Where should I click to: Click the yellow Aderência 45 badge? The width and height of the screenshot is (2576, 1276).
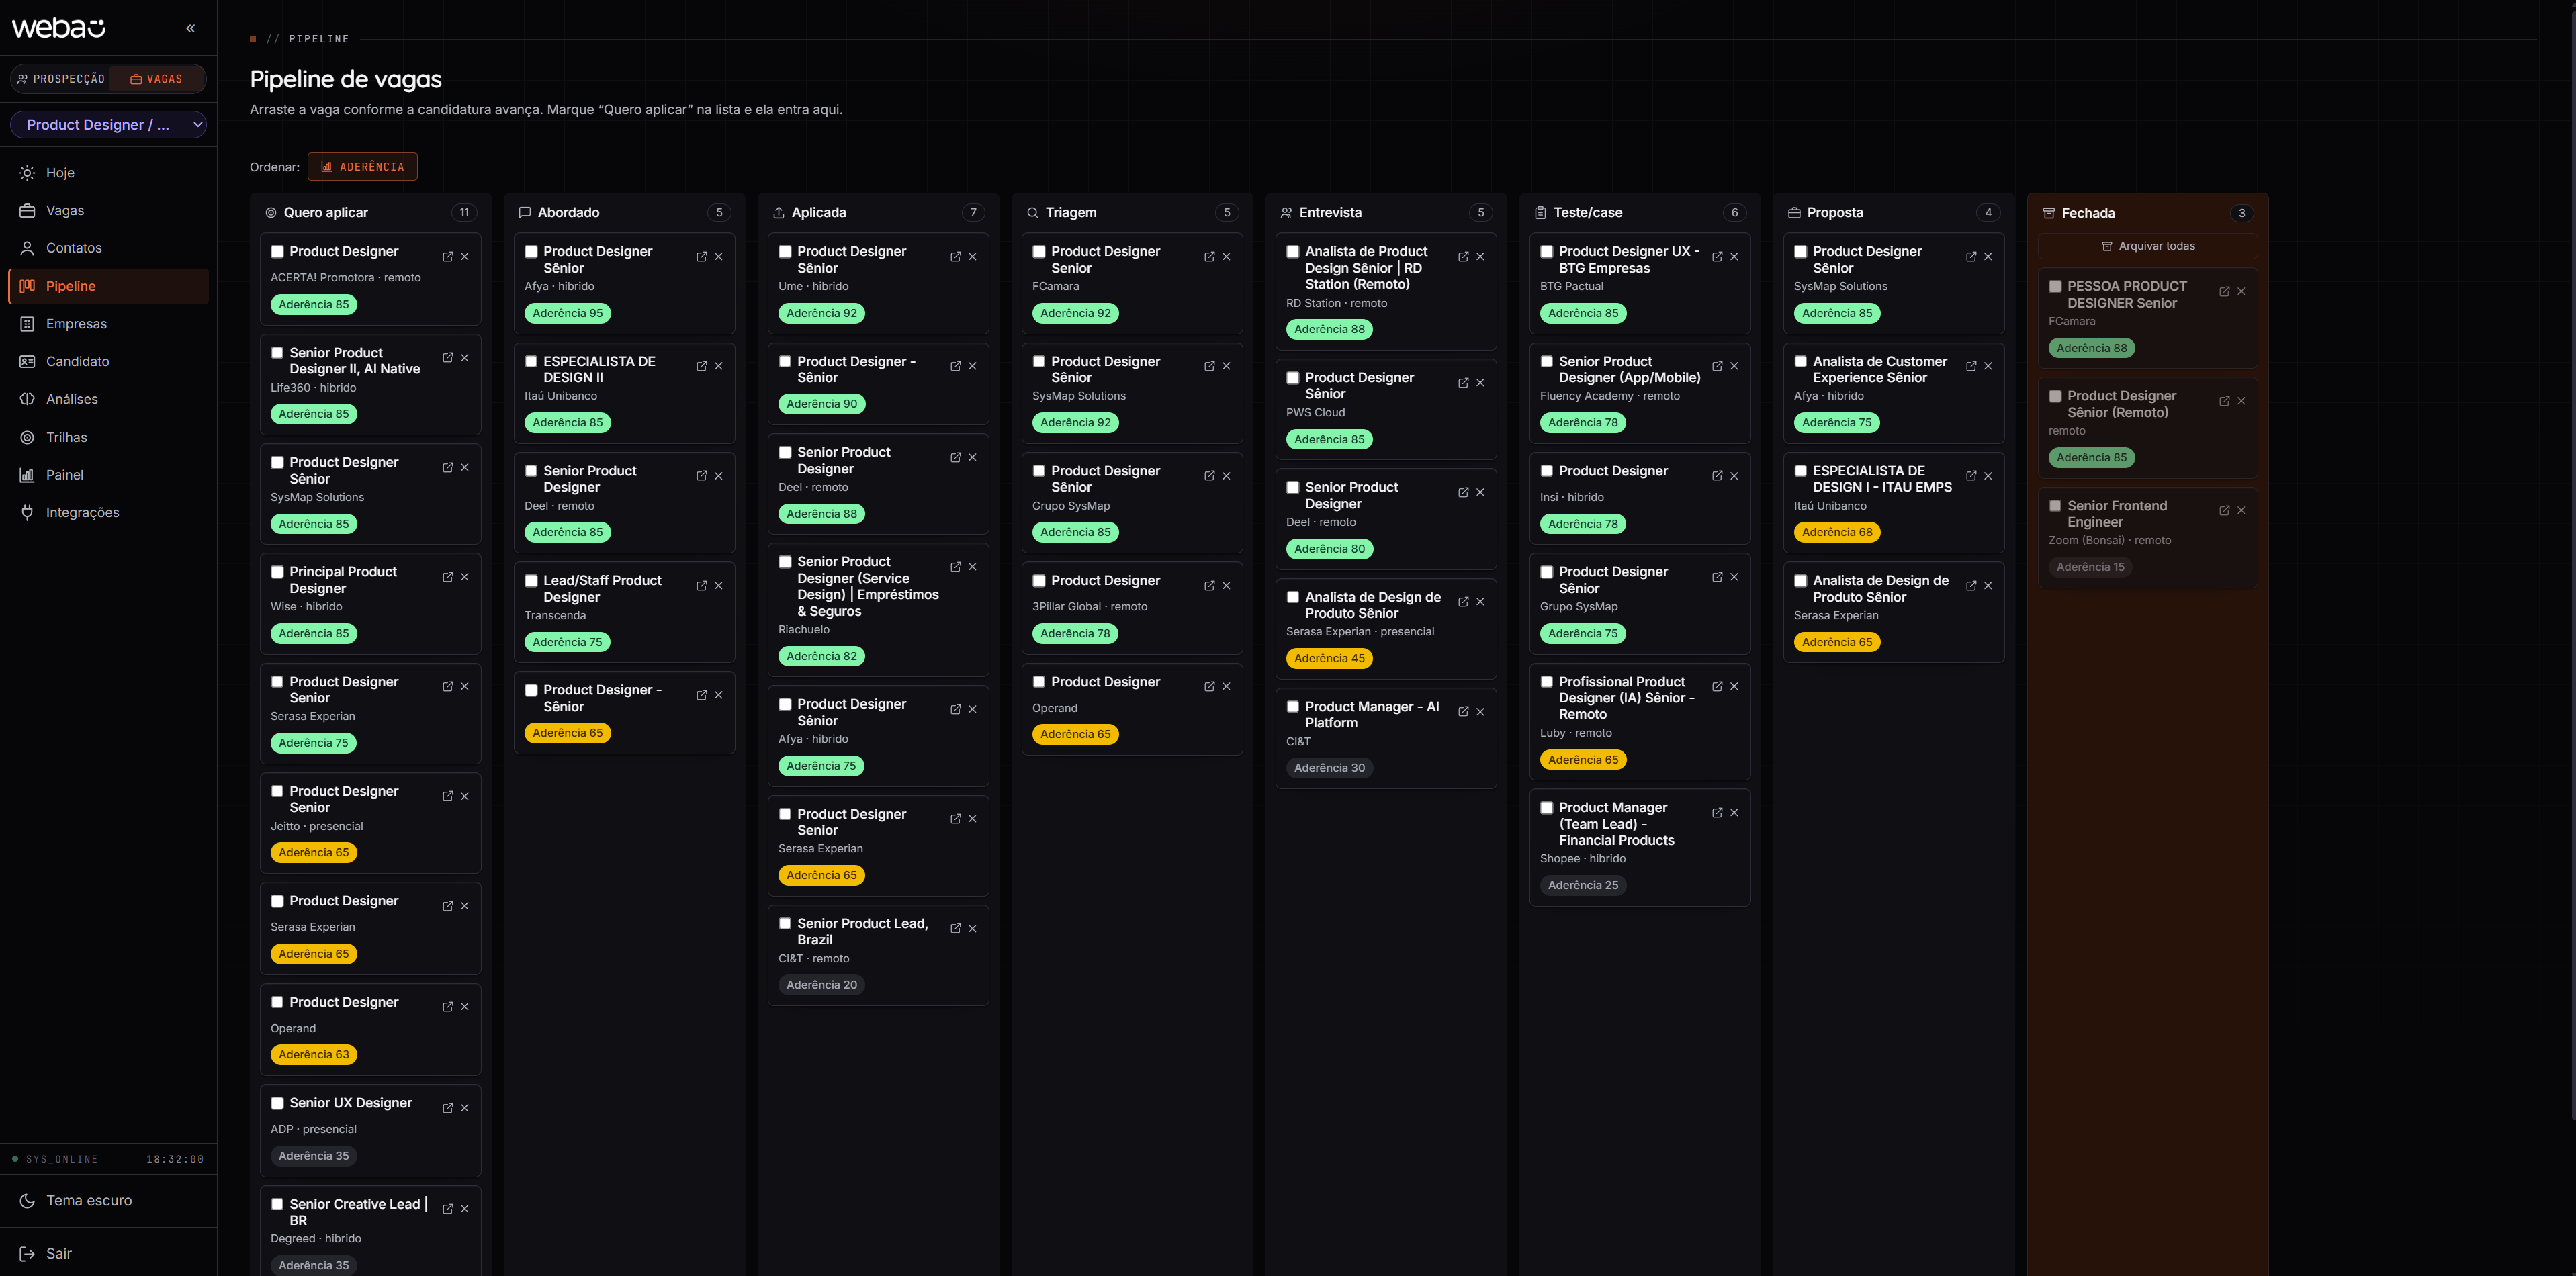(1329, 658)
